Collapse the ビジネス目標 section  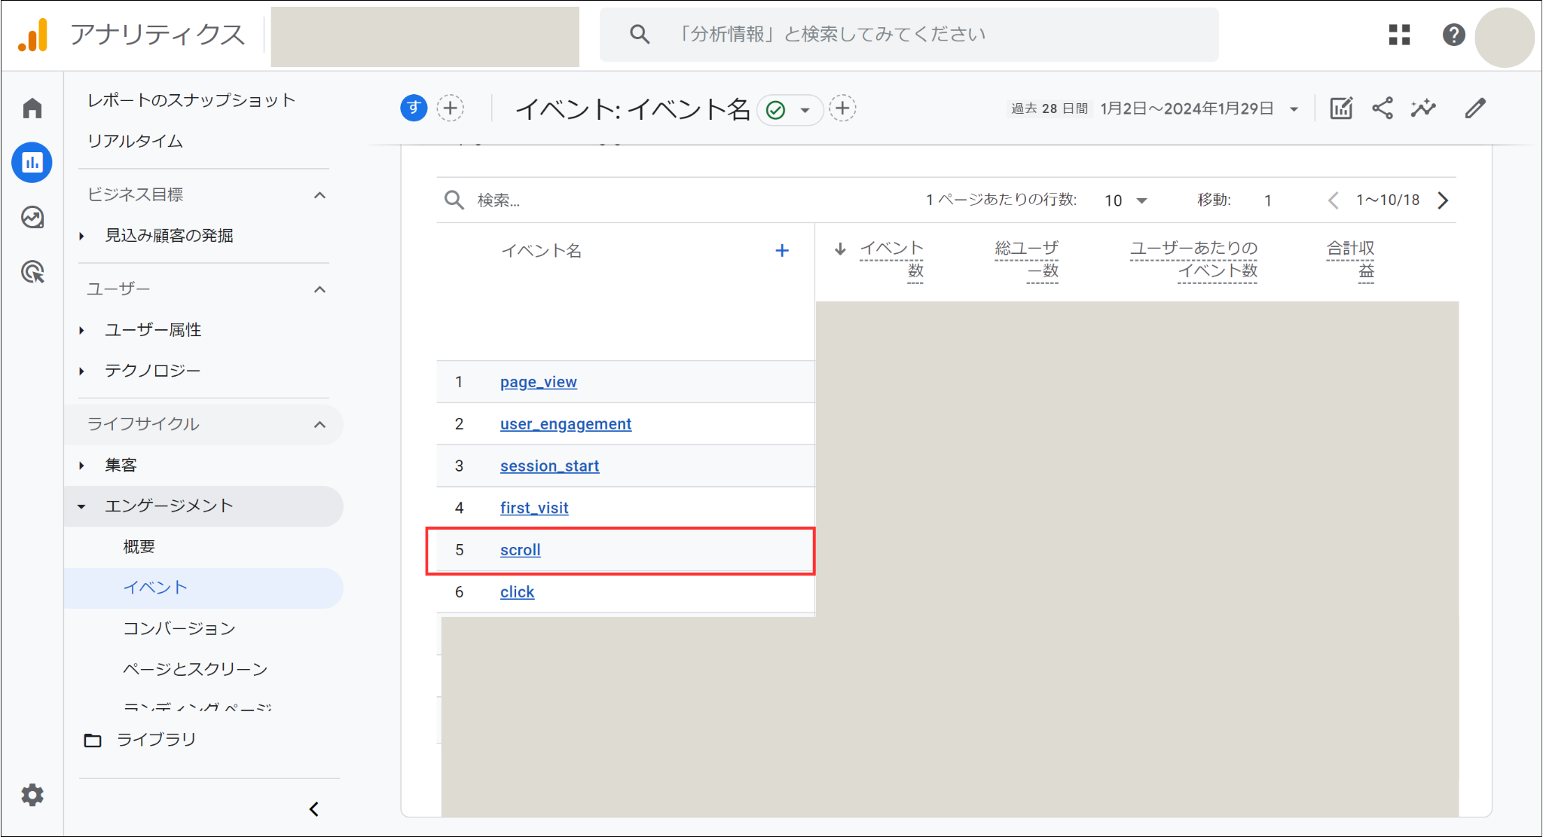coord(320,195)
